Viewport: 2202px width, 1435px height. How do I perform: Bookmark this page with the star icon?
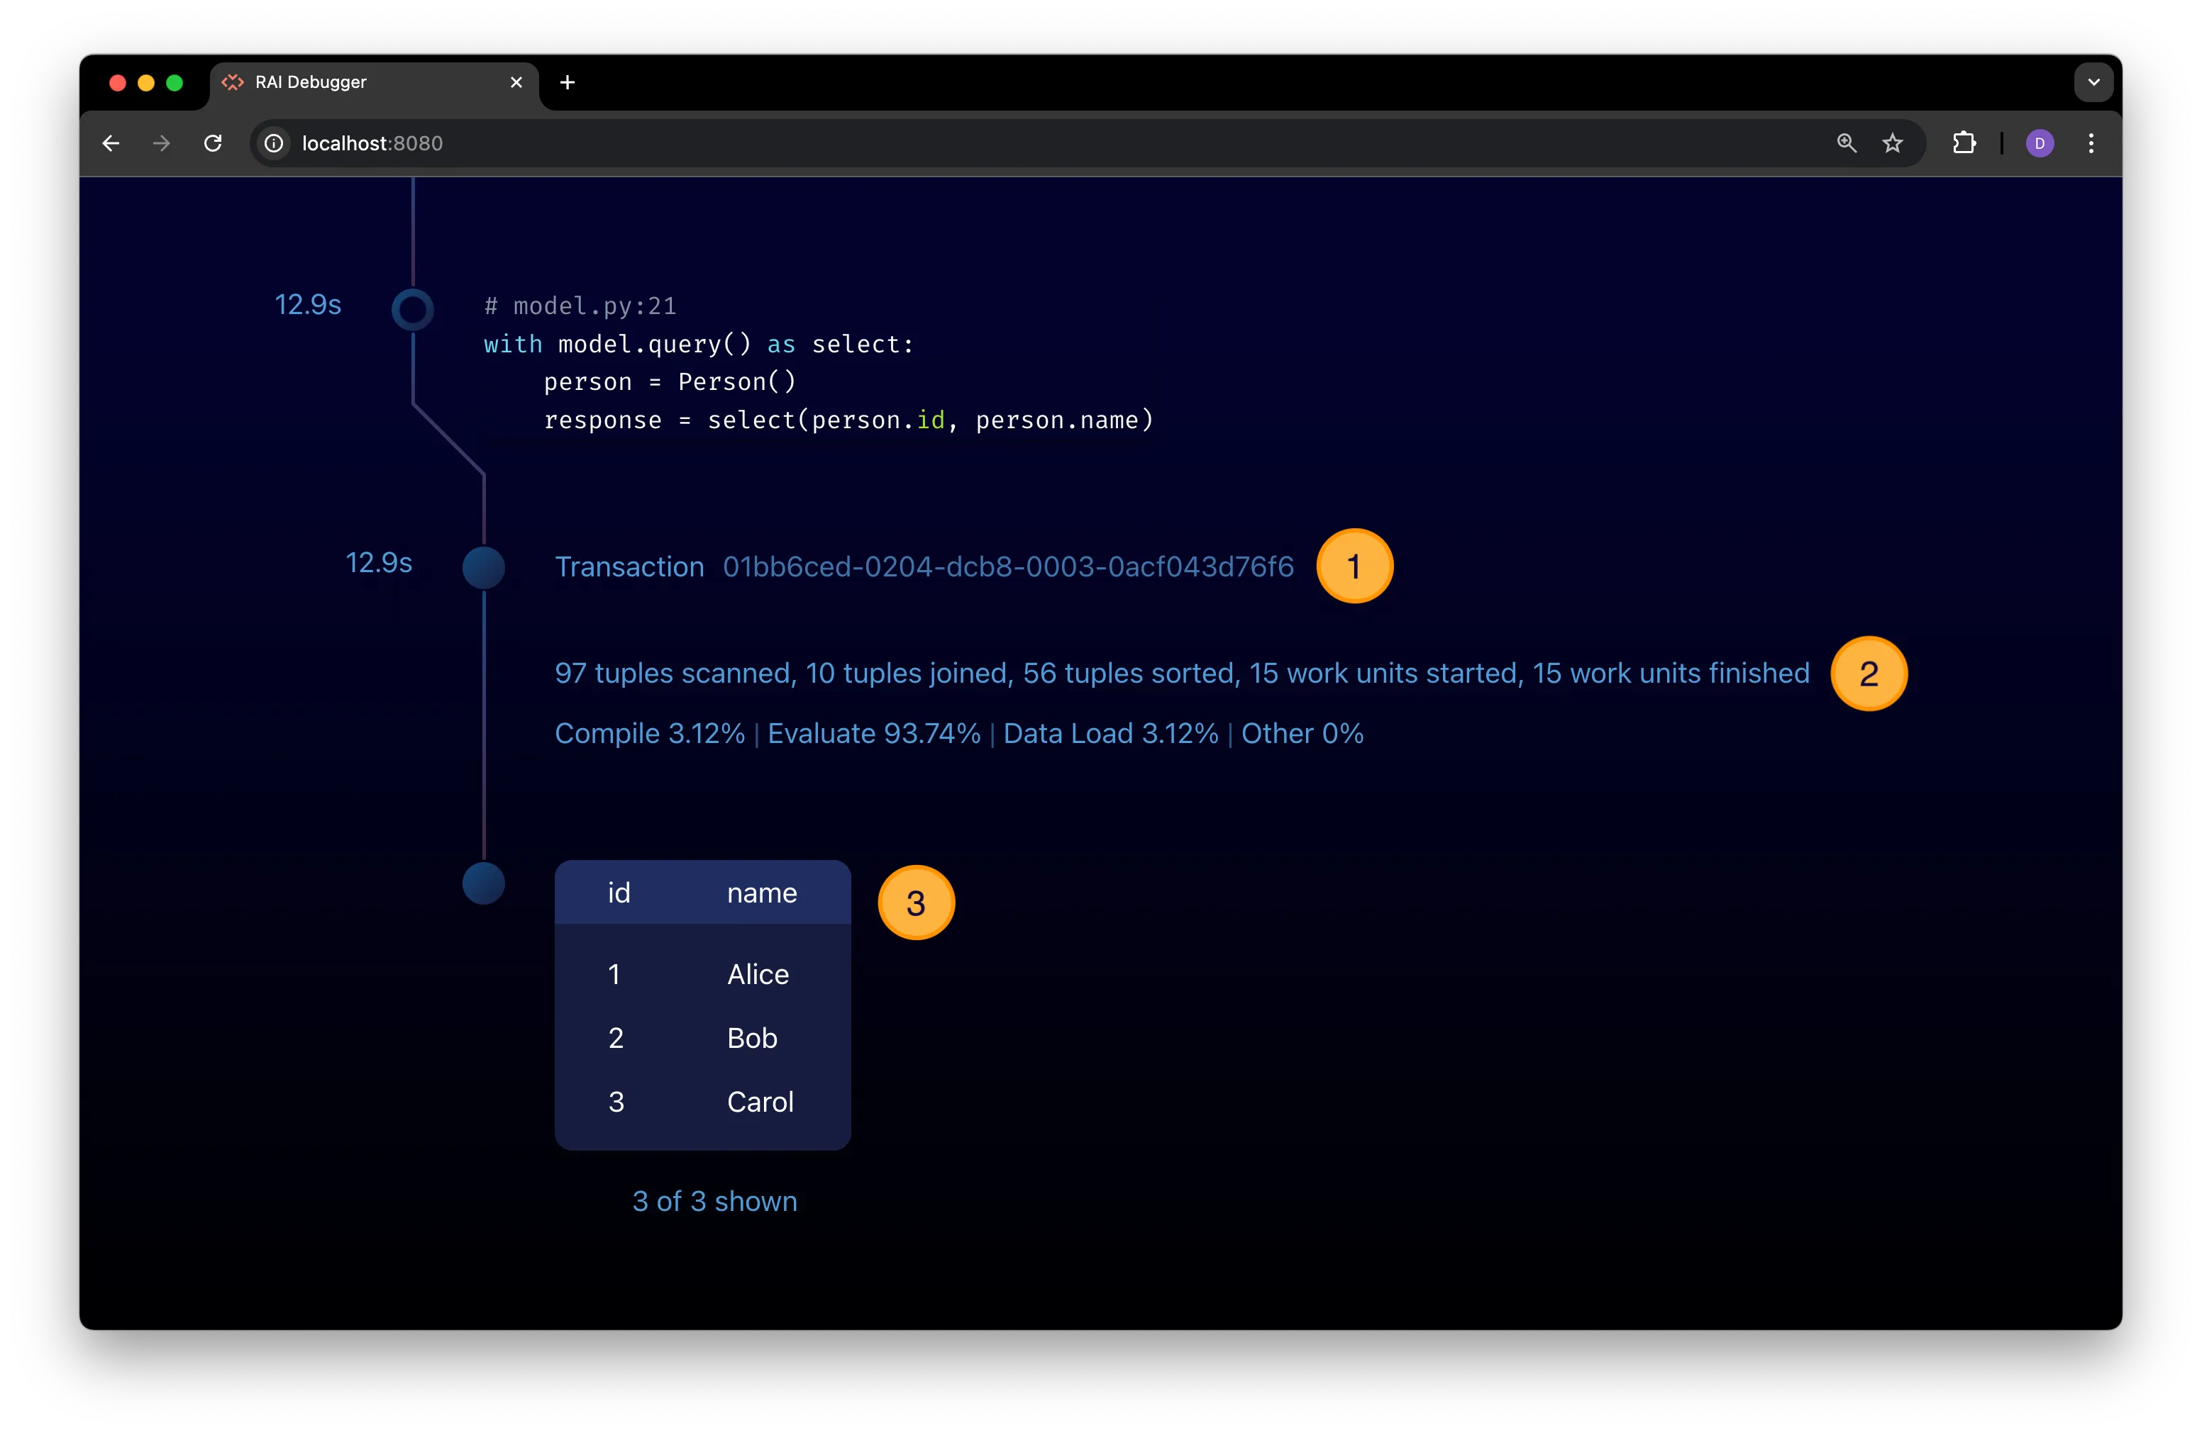pyautogui.click(x=1892, y=143)
